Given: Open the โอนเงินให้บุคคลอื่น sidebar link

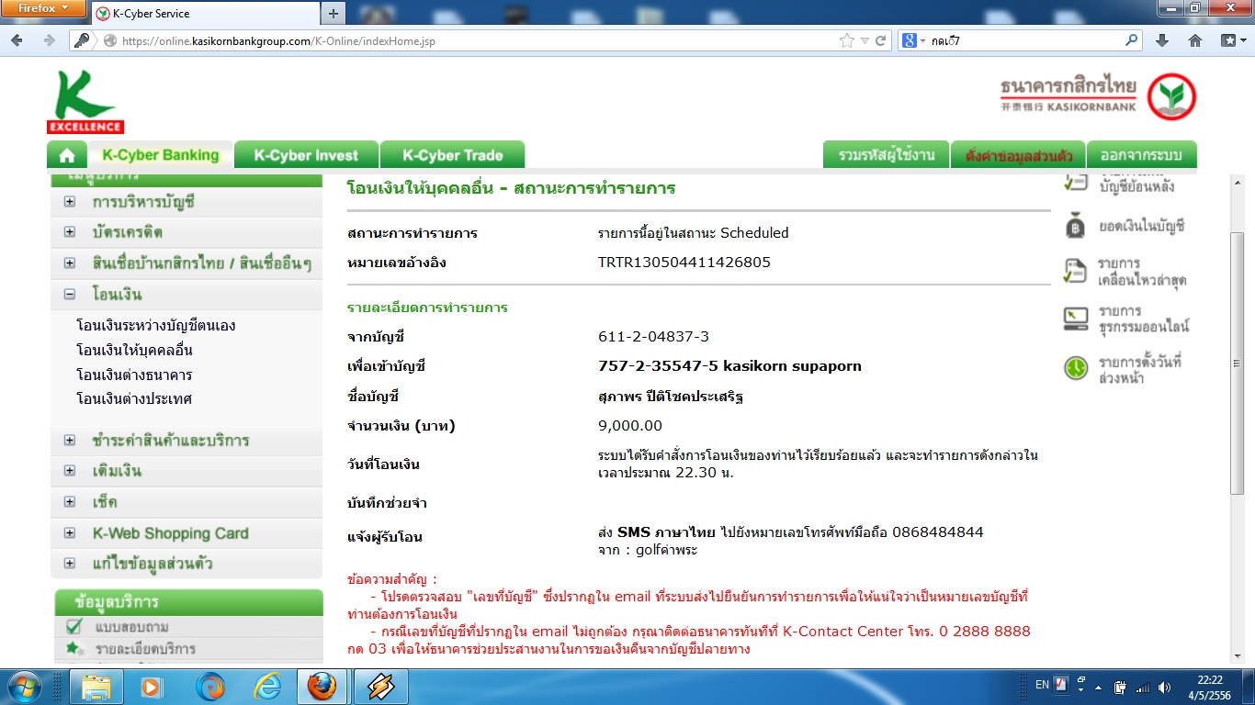Looking at the screenshot, I should (x=134, y=351).
